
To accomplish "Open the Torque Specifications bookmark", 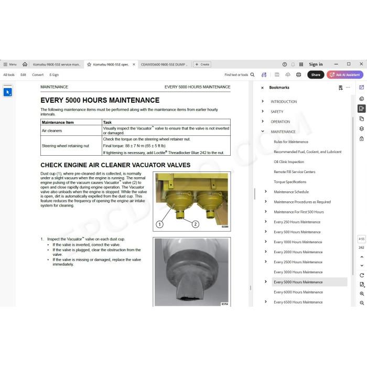I will [x=290, y=182].
